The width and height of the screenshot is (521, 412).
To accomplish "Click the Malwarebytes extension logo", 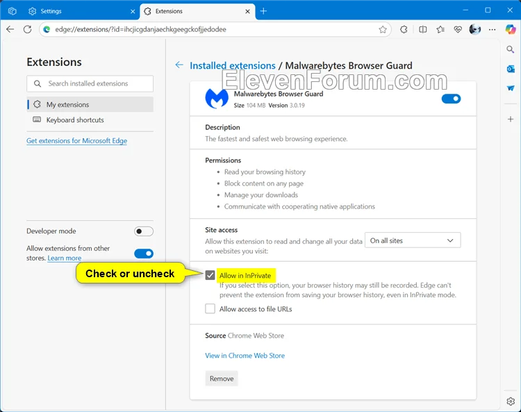I will 217,99.
